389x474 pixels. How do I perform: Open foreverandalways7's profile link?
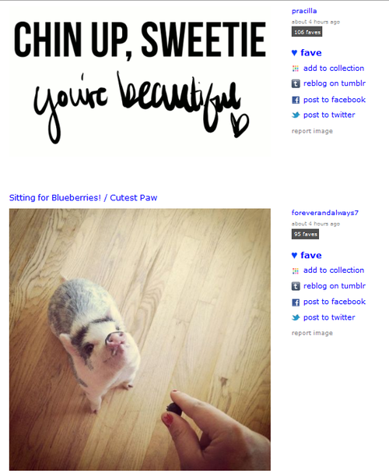click(x=324, y=213)
